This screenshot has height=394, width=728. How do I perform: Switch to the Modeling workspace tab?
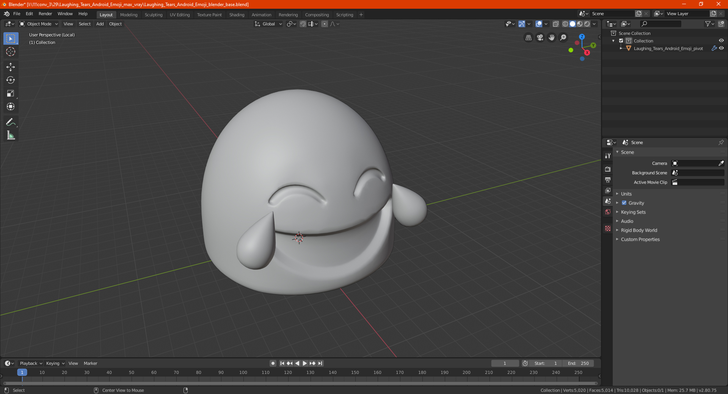(129, 15)
